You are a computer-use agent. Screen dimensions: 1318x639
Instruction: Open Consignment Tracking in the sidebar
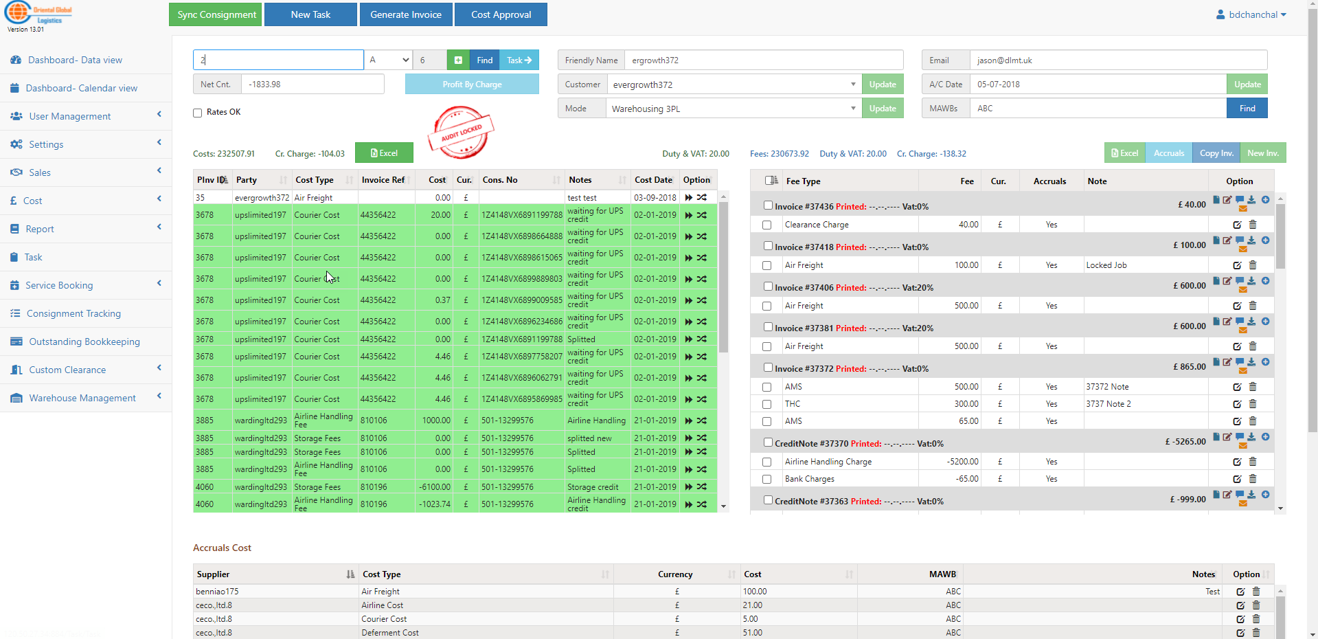tap(73, 313)
